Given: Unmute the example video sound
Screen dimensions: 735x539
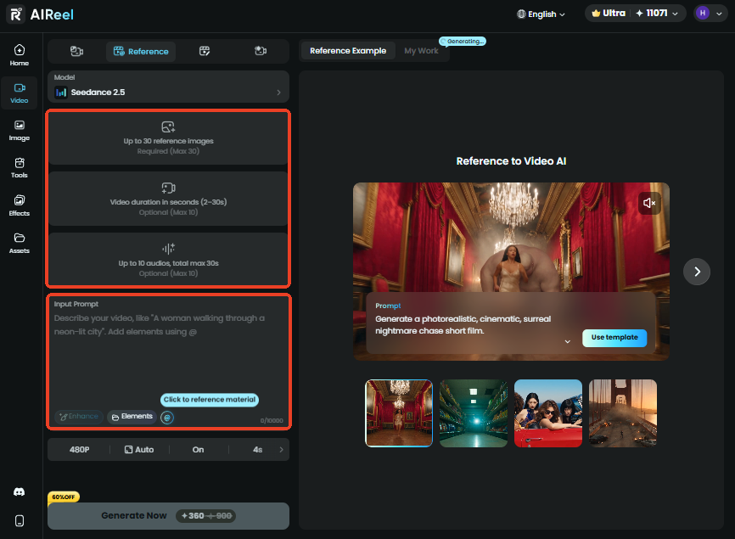Looking at the screenshot, I should tap(649, 203).
